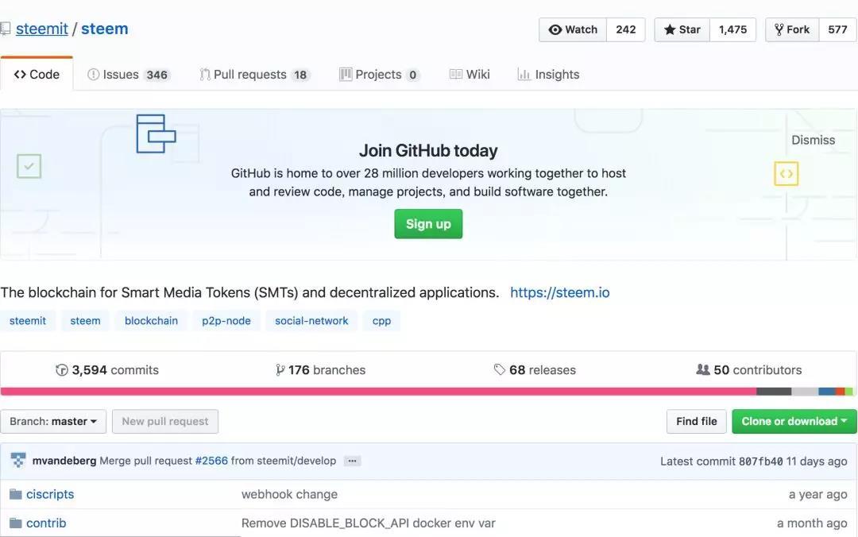
Task: Click the Pull requests merge icon
Action: tap(205, 75)
